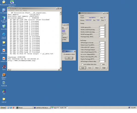Viewport: 137px width, 113px height.
Task: Open About menu in Super PI
Action: pyautogui.click(x=18, y=11)
